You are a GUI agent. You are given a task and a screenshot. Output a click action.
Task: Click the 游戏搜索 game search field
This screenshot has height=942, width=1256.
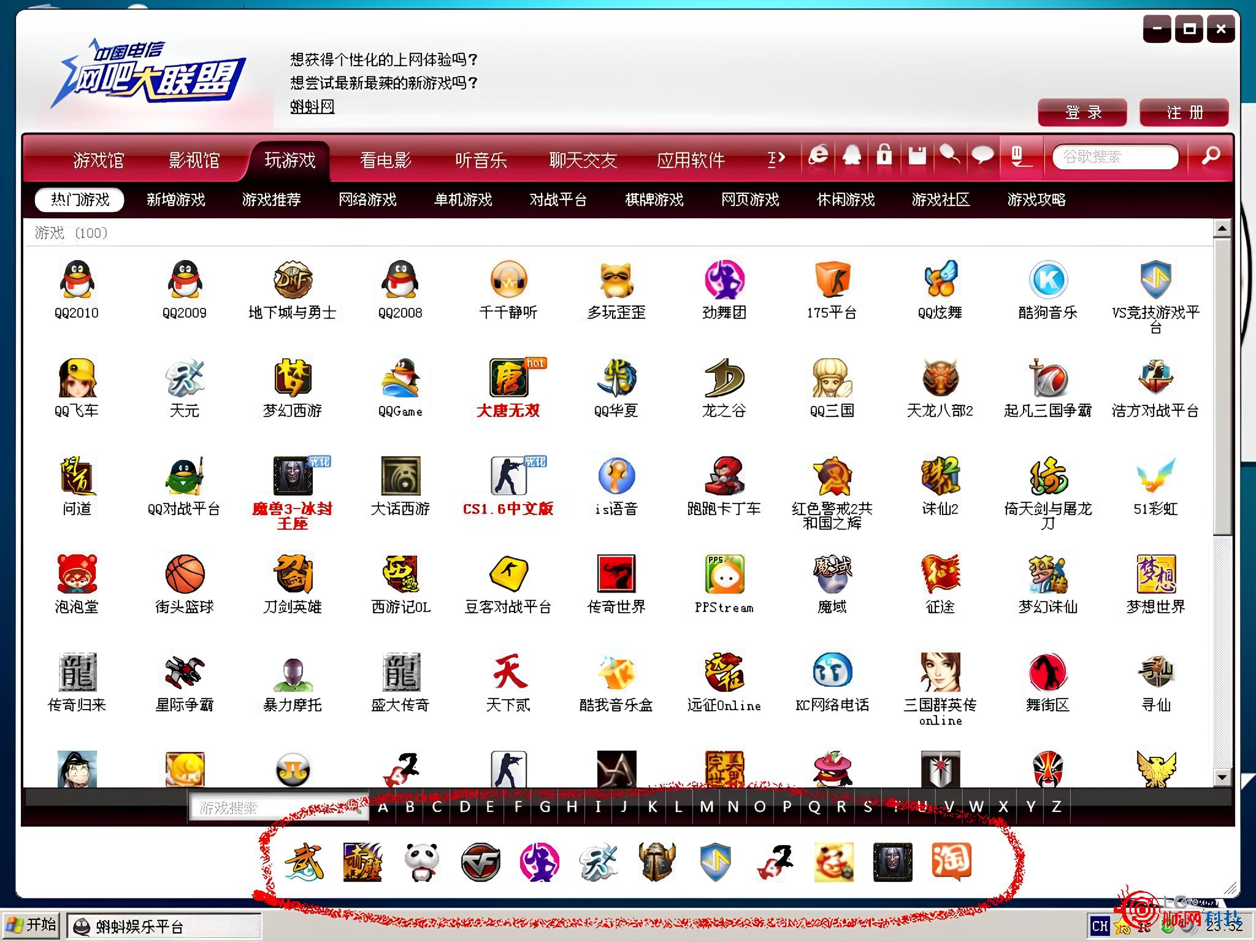[x=279, y=808]
